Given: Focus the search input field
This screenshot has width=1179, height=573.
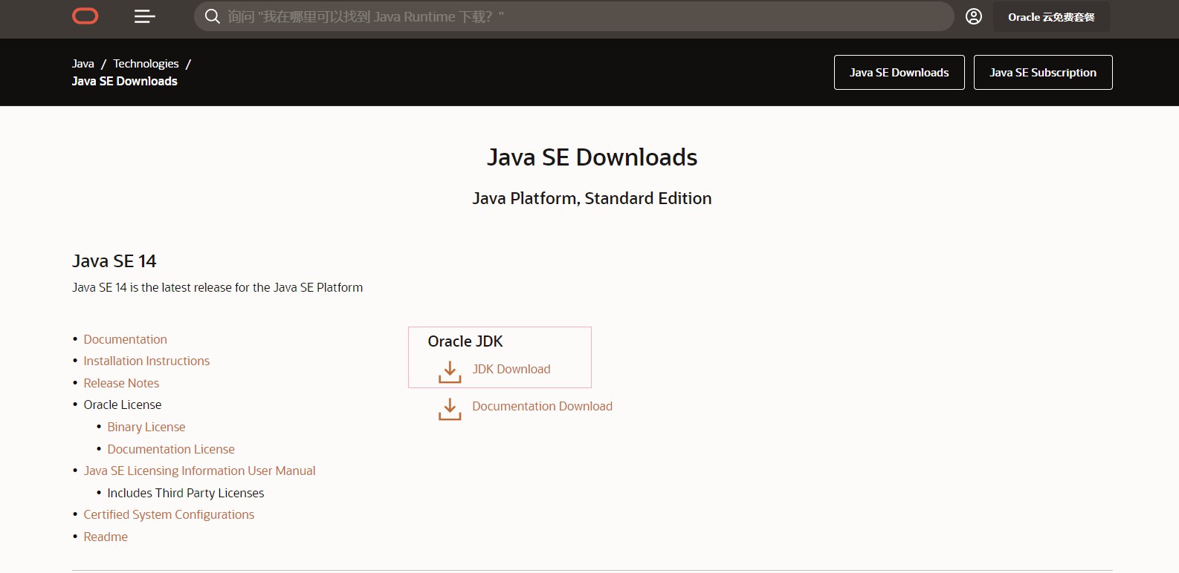Looking at the screenshot, I should pyautogui.click(x=574, y=16).
